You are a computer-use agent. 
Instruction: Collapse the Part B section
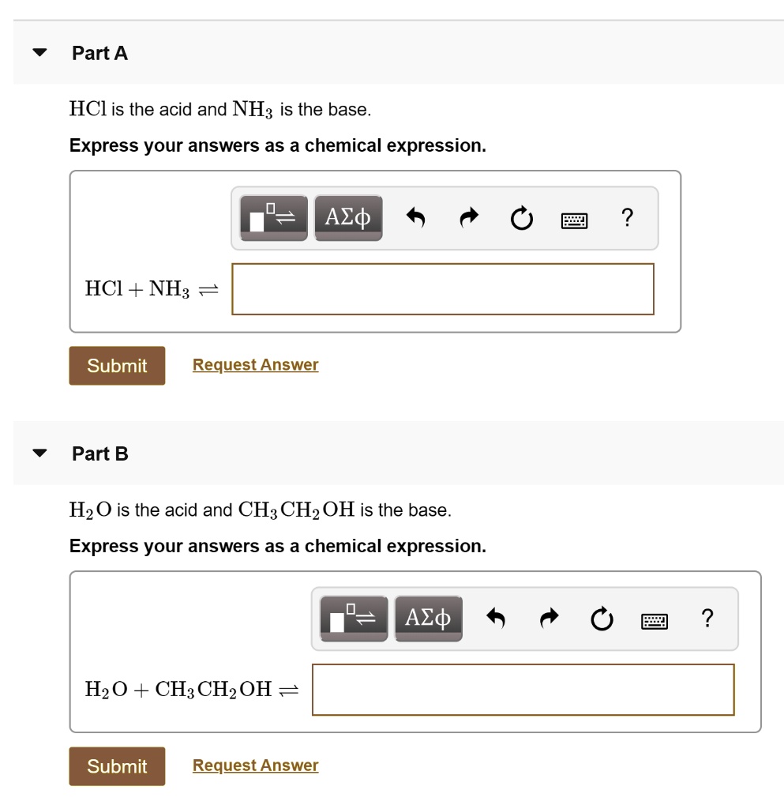[39, 454]
